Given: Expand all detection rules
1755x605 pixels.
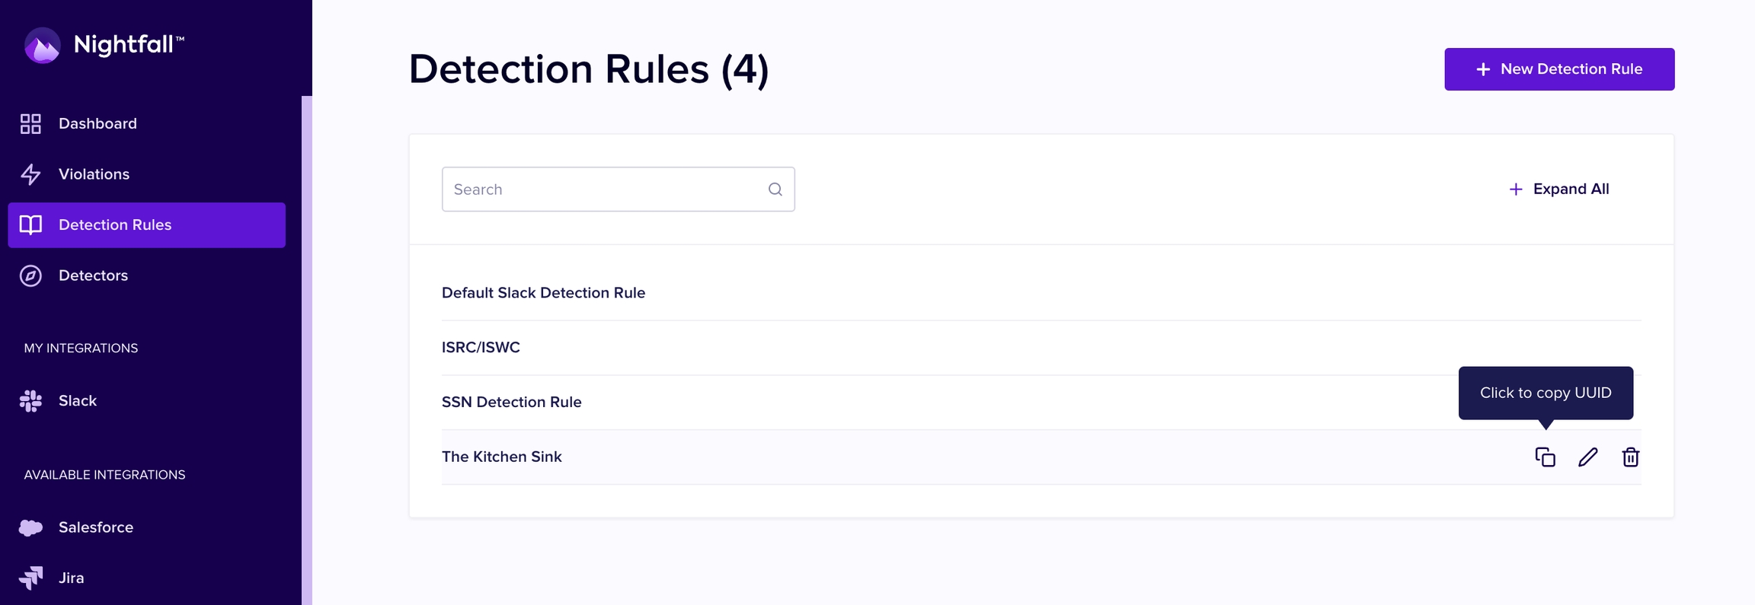Looking at the screenshot, I should point(1559,189).
